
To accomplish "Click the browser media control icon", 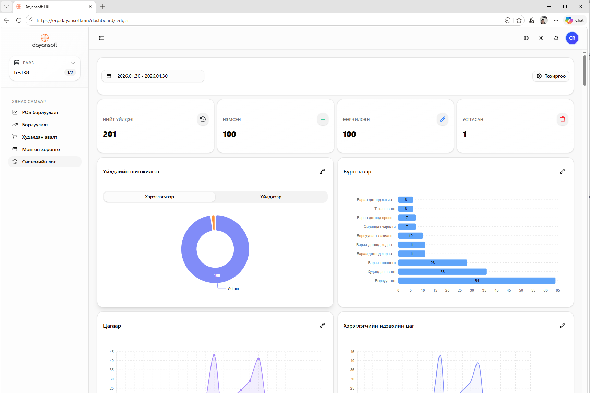I will pos(531,20).
